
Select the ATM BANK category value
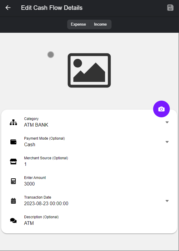point(36,125)
